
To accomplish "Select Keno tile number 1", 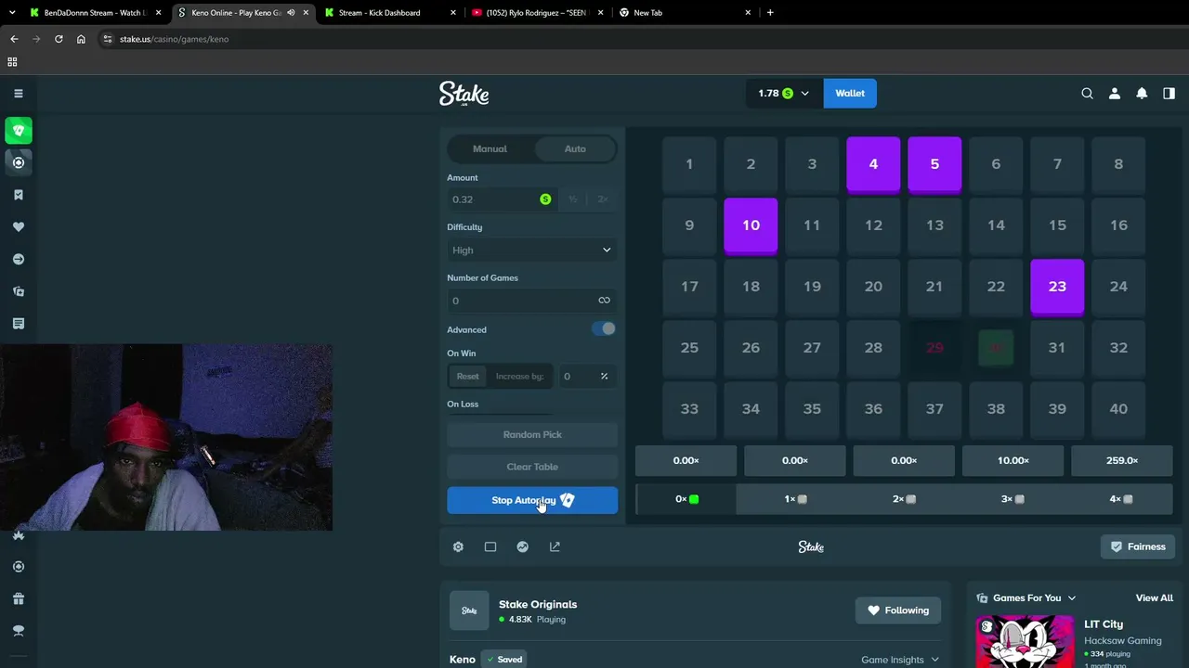I will (689, 164).
